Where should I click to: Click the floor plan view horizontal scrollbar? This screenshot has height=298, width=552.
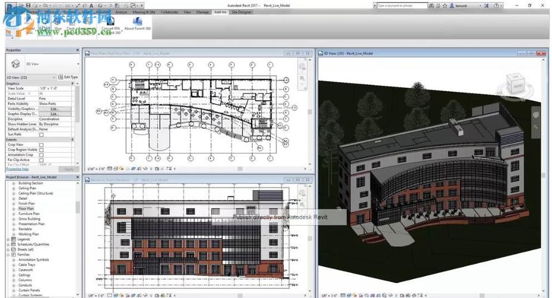(240, 169)
